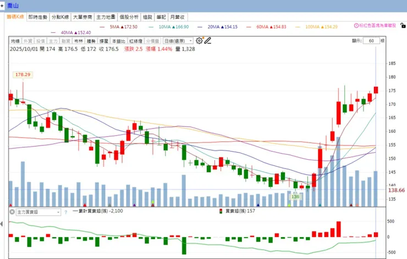Click the 138 low price label
407x259 pixels.
295,196
